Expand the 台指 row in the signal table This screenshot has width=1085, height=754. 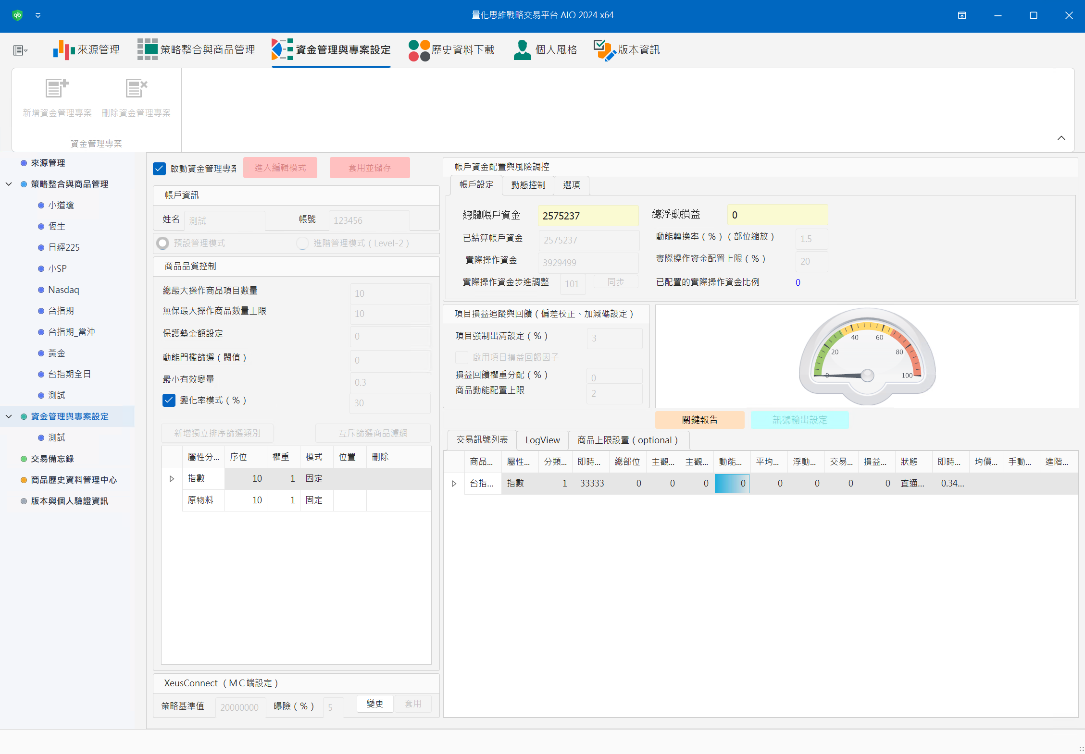click(x=453, y=483)
